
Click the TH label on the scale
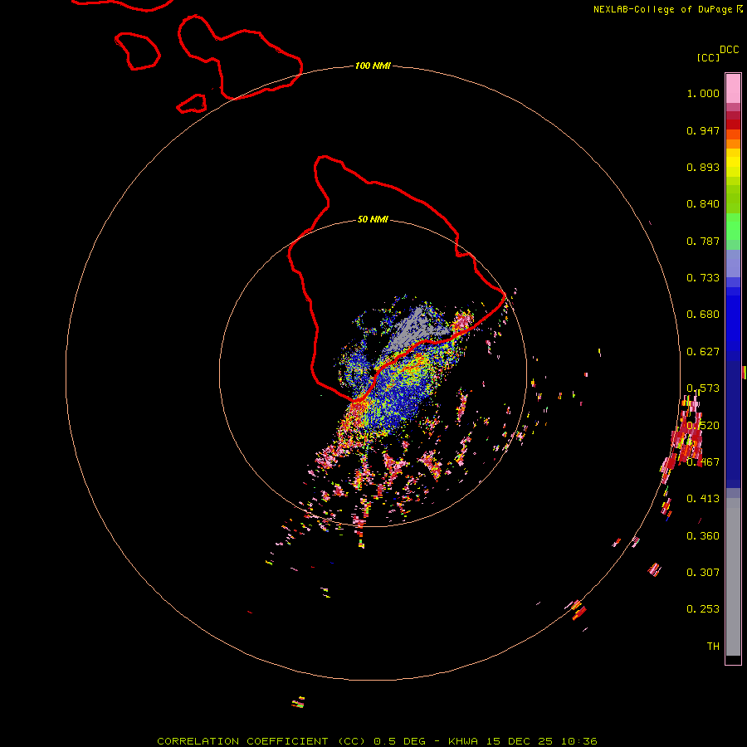(x=713, y=646)
